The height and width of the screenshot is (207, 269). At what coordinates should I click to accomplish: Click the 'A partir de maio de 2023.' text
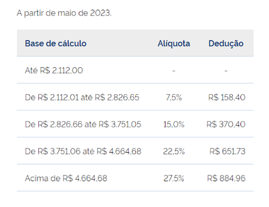click(x=64, y=13)
